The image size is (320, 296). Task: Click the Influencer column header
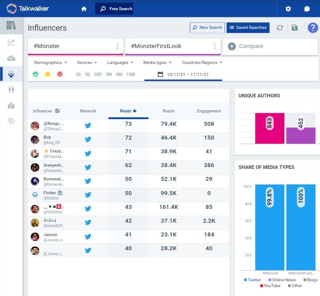click(x=43, y=111)
